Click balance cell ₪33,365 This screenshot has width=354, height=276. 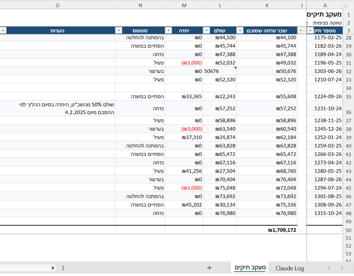coord(184,96)
